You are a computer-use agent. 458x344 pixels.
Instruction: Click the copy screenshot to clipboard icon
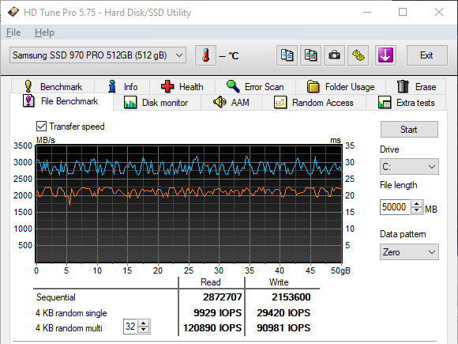(310, 55)
